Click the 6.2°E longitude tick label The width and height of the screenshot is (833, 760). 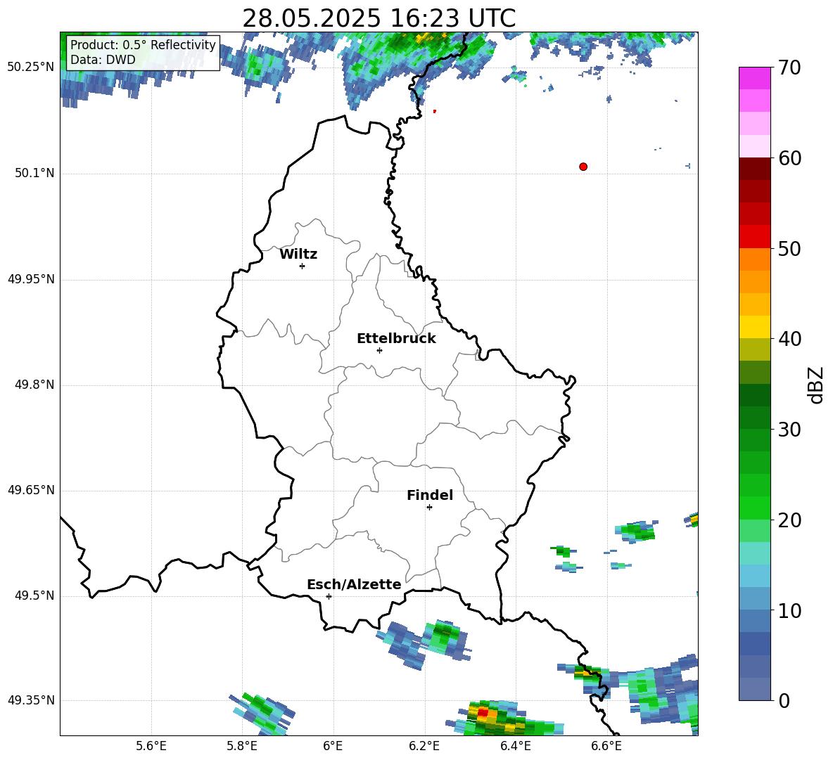424,746
